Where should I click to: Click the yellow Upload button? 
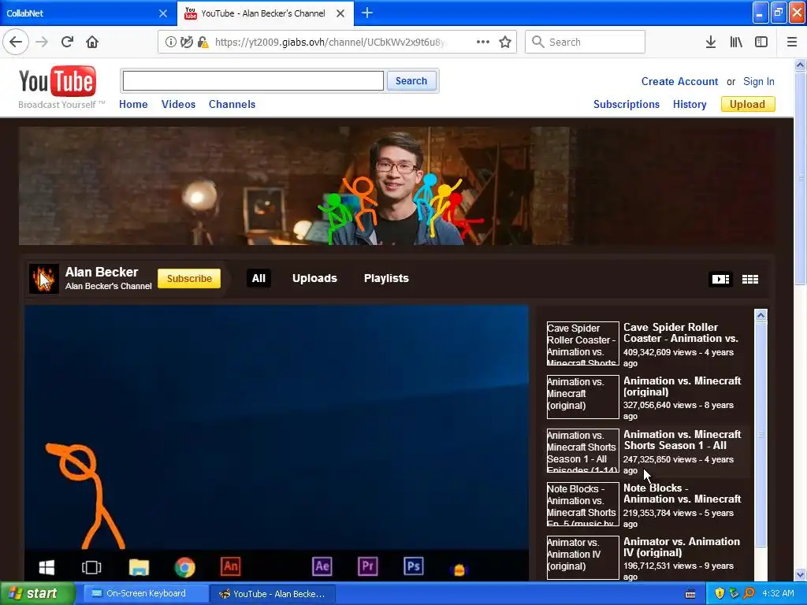[x=747, y=105]
